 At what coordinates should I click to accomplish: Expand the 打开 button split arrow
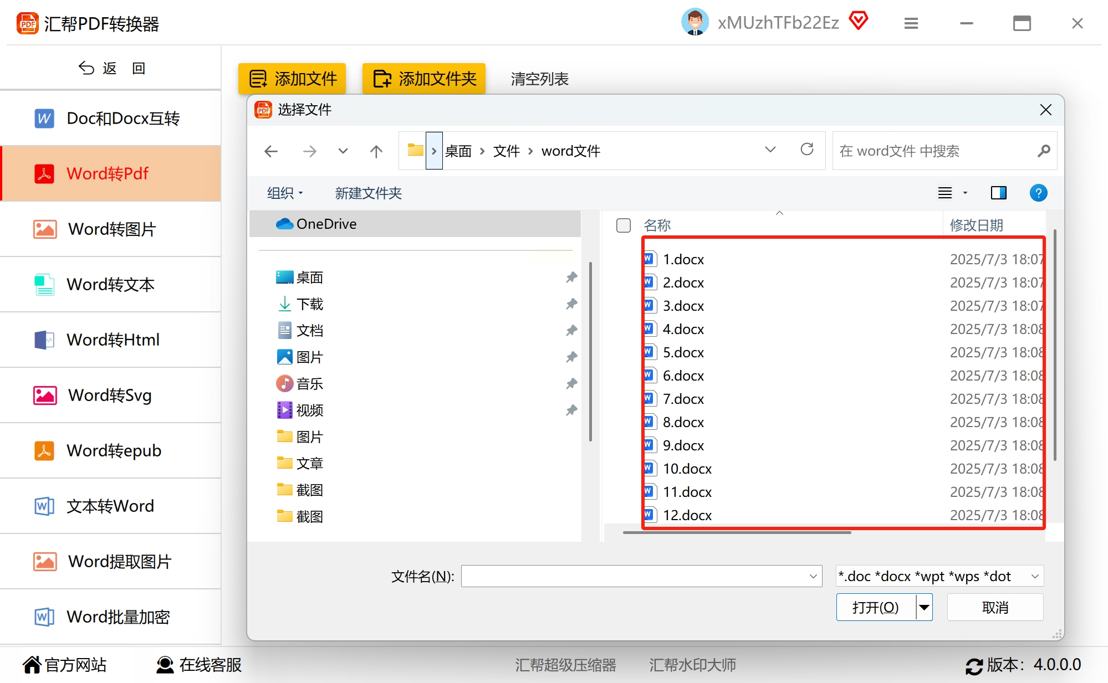pyautogui.click(x=924, y=607)
